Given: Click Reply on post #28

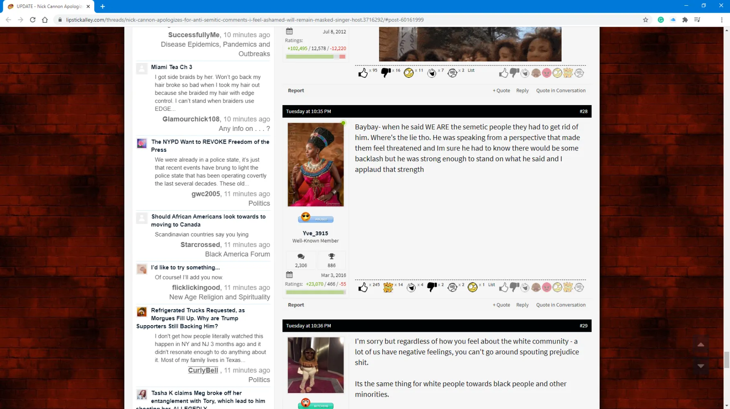Looking at the screenshot, I should pyautogui.click(x=522, y=305).
